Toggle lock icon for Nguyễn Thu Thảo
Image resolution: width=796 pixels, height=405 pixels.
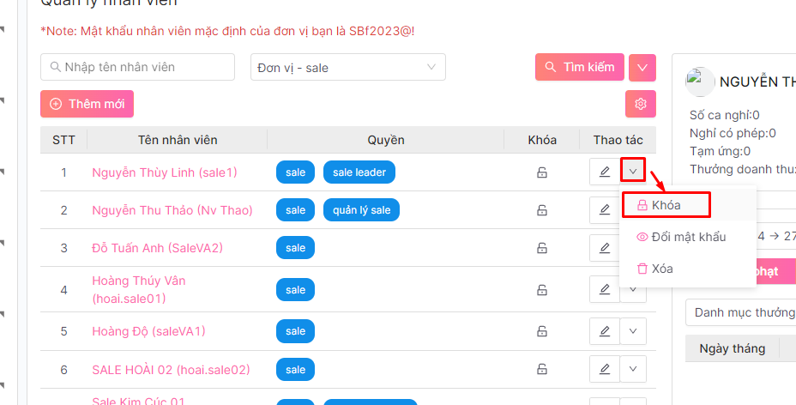pyautogui.click(x=542, y=210)
